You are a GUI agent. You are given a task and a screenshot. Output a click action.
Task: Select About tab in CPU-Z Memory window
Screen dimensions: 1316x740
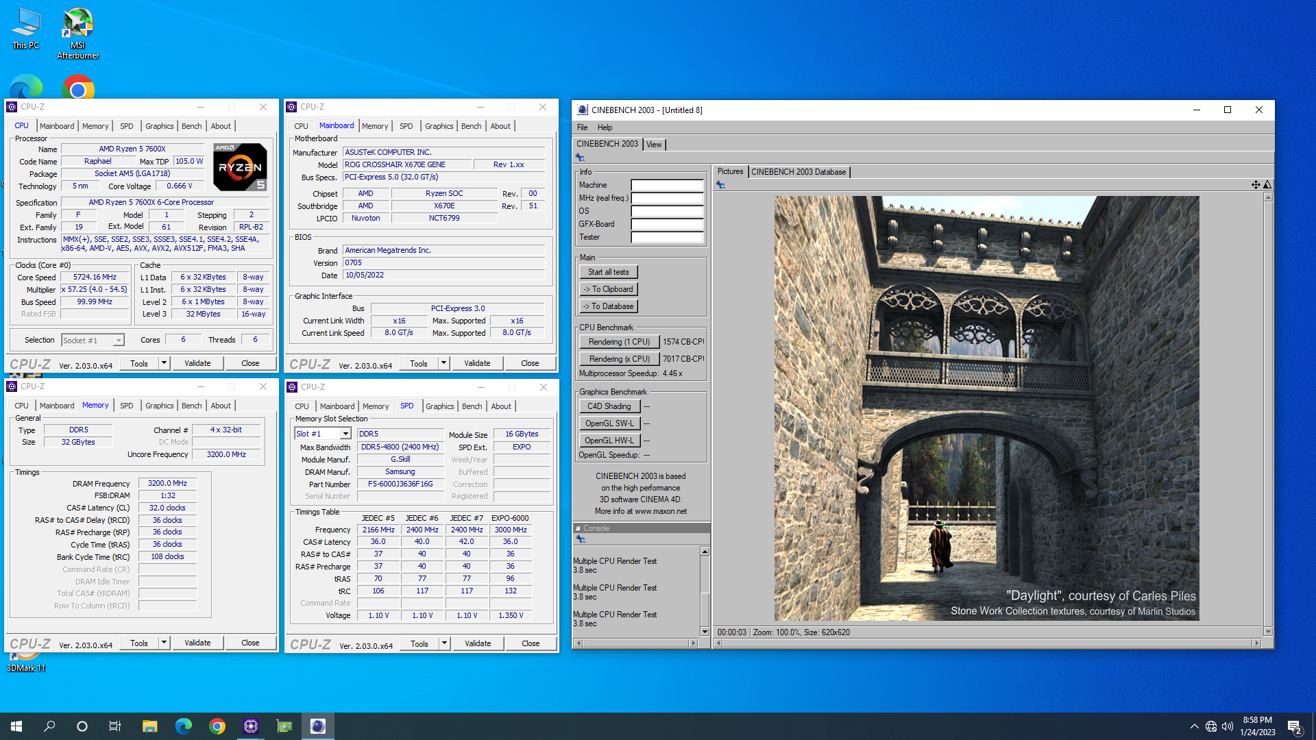(221, 406)
